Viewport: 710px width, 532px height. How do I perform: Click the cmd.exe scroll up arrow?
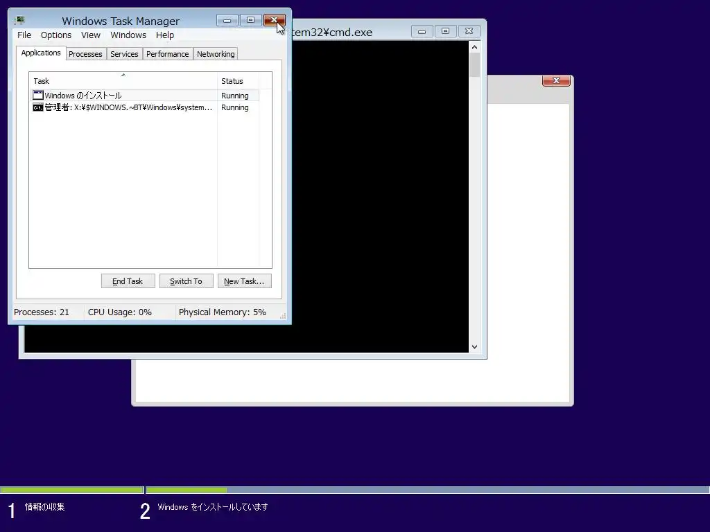(474, 47)
